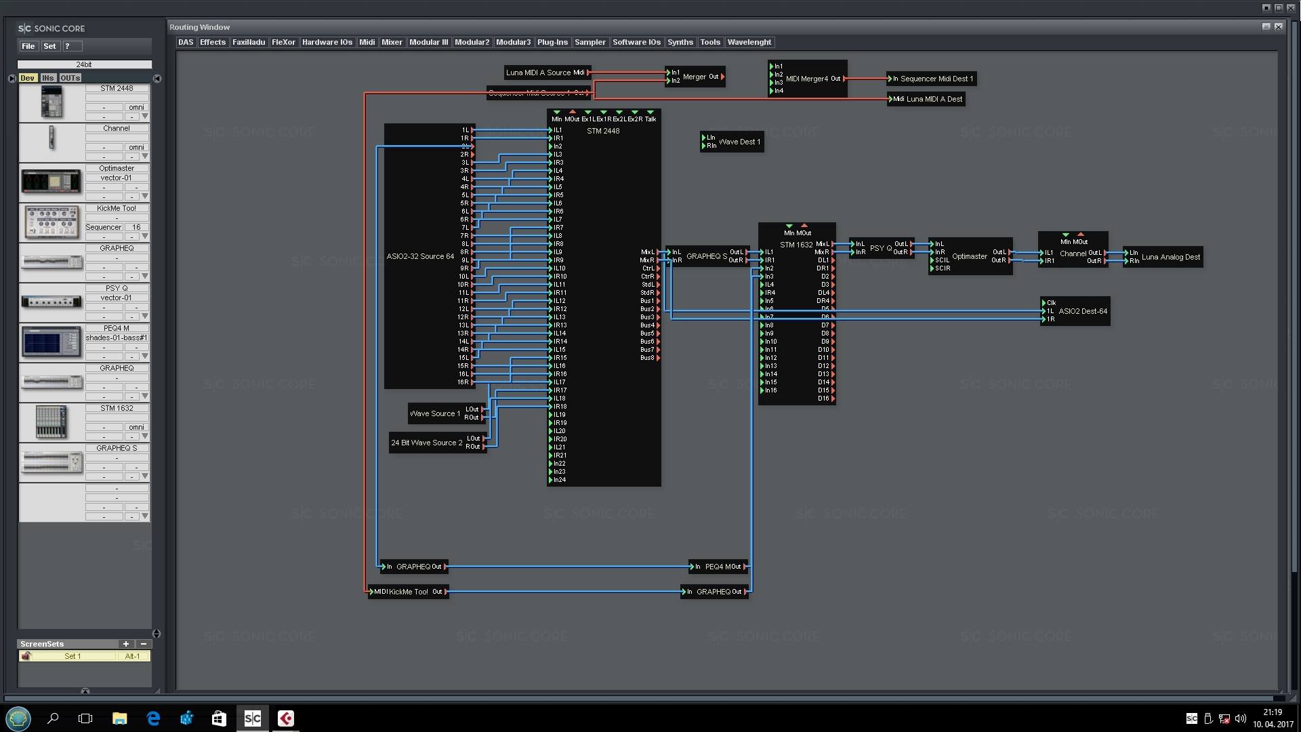Launch Microsoft Edge from the taskbar

pos(153,718)
